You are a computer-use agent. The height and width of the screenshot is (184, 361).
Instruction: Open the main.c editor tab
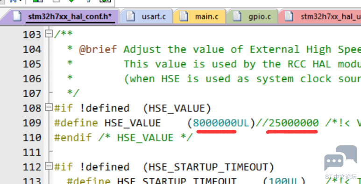[x=199, y=17]
